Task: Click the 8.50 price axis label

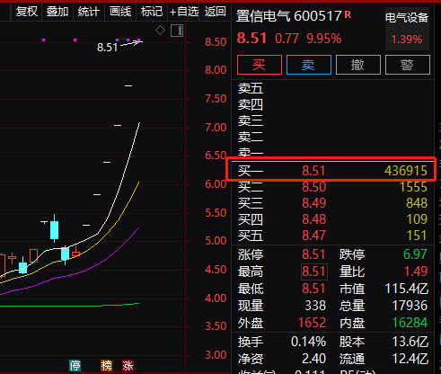Action: [216, 42]
